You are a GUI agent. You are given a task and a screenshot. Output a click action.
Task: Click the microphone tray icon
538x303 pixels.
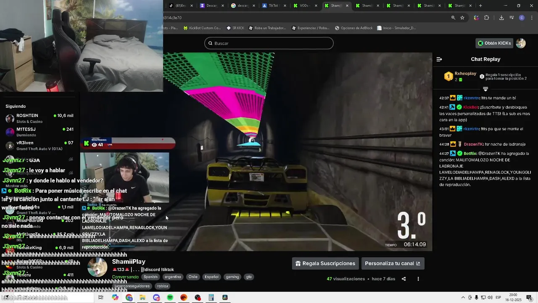pyautogui.click(x=476, y=298)
